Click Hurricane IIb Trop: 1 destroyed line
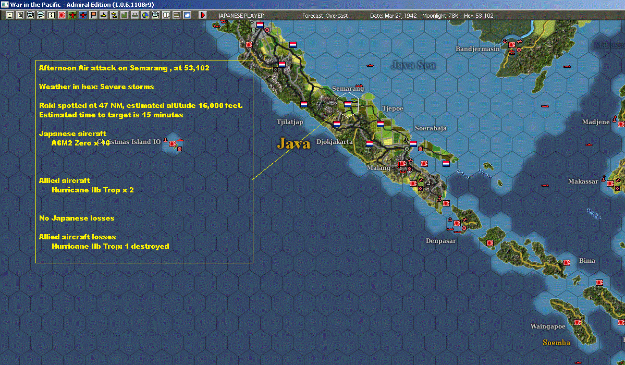 pyautogui.click(x=111, y=246)
